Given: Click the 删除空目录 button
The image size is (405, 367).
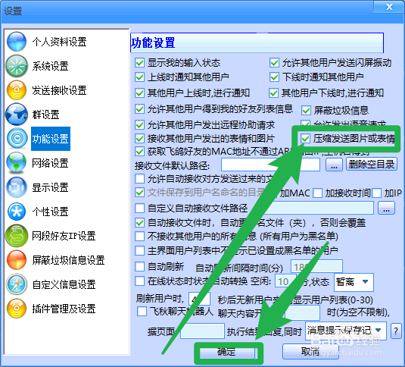Looking at the screenshot, I should pos(372,165).
